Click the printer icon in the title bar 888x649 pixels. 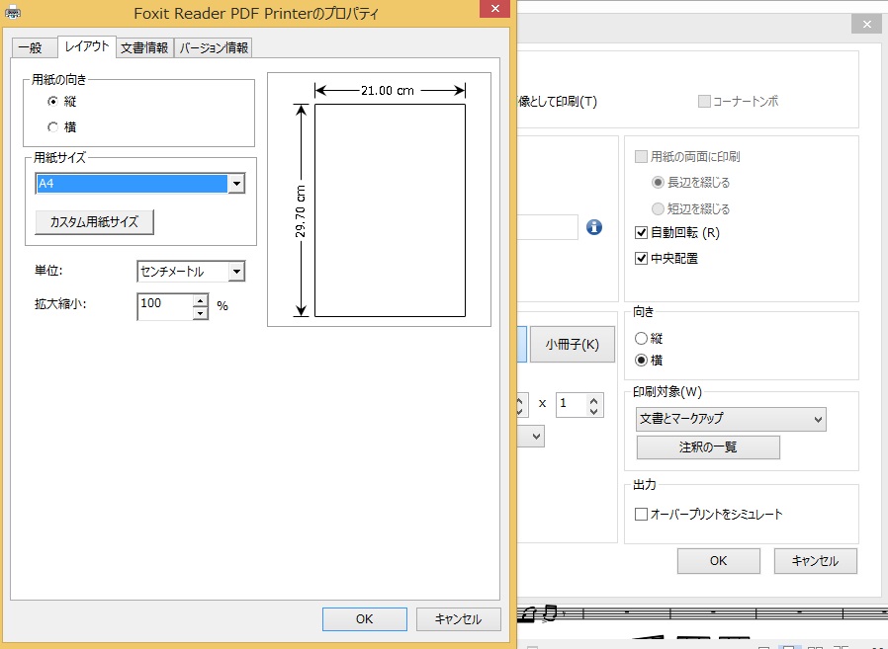coord(13,12)
